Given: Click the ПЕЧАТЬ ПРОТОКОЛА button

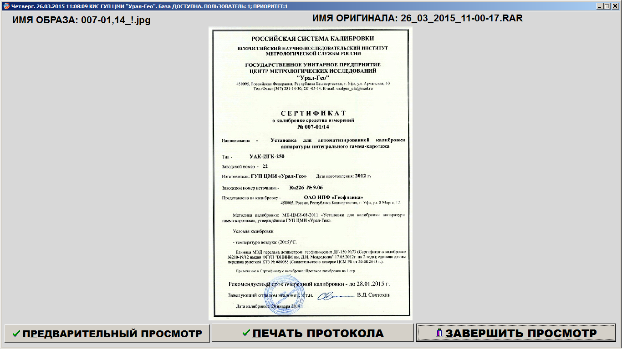Looking at the screenshot, I should click(x=312, y=333).
